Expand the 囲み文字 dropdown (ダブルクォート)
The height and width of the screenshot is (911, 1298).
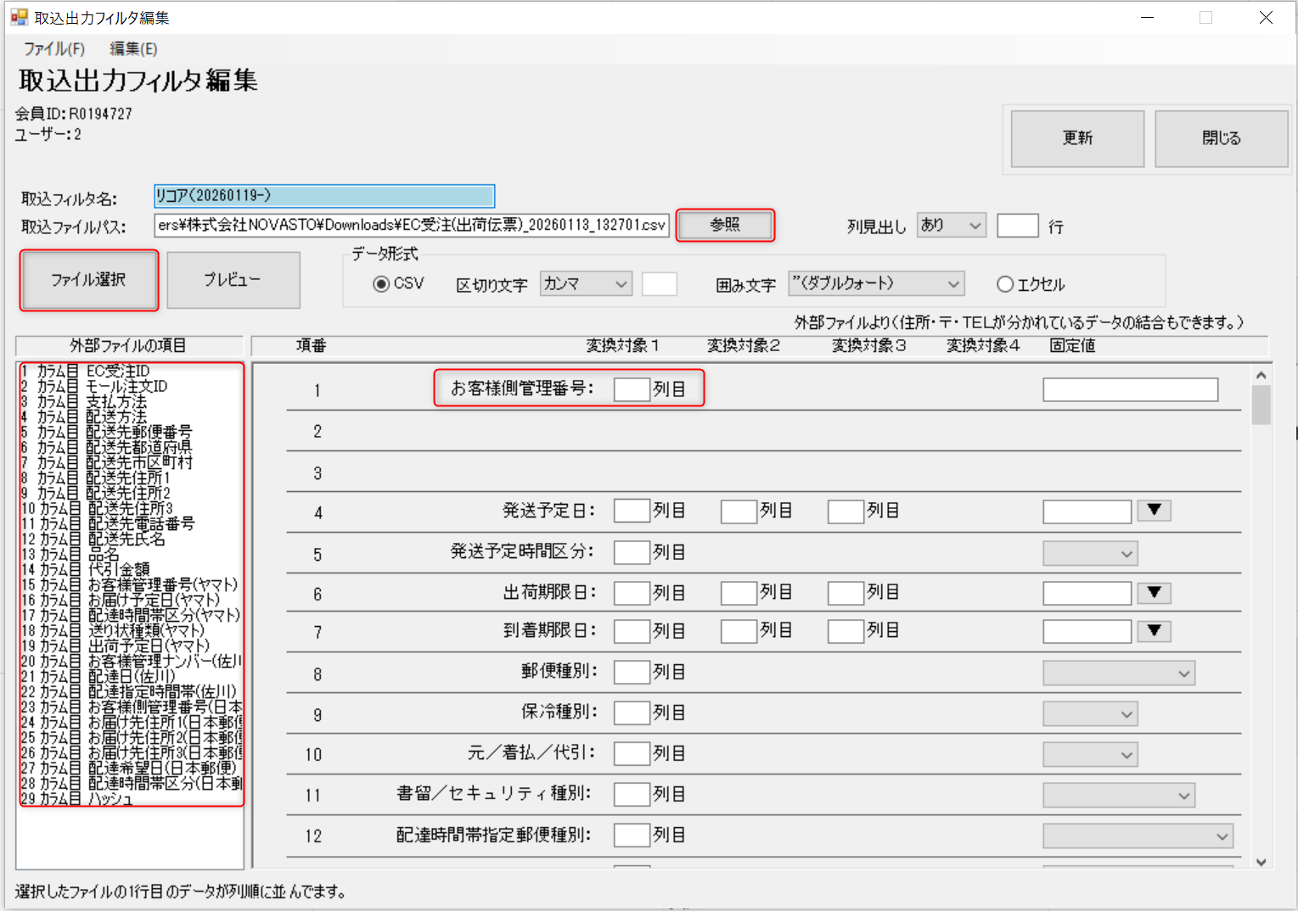(x=876, y=284)
